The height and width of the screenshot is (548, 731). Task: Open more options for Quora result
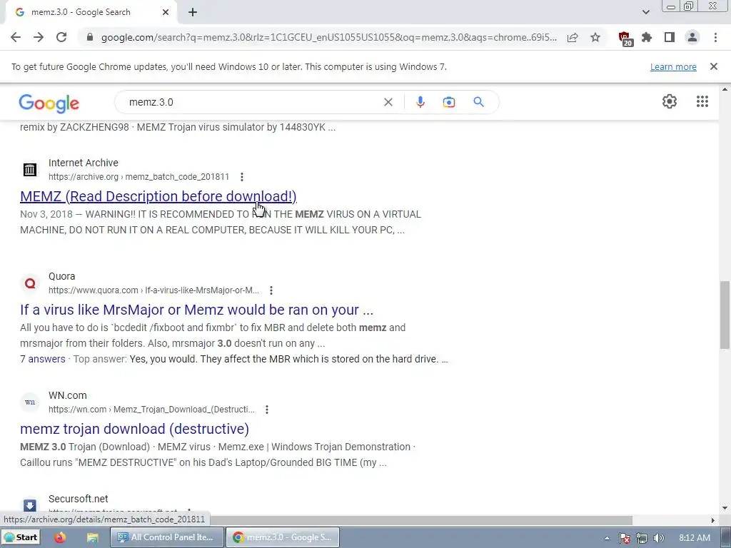pos(271,290)
